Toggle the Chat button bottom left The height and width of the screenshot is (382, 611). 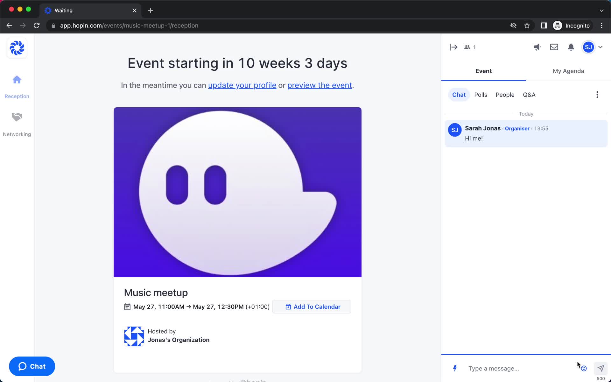(32, 366)
